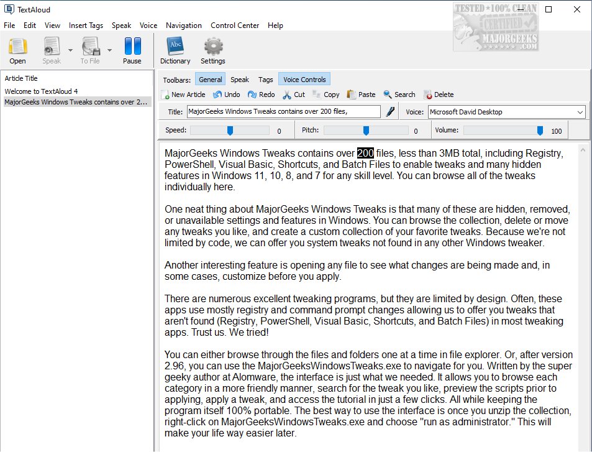This screenshot has height=452, width=592.
Task: Click the Pitch slider handle
Action: pyautogui.click(x=366, y=131)
